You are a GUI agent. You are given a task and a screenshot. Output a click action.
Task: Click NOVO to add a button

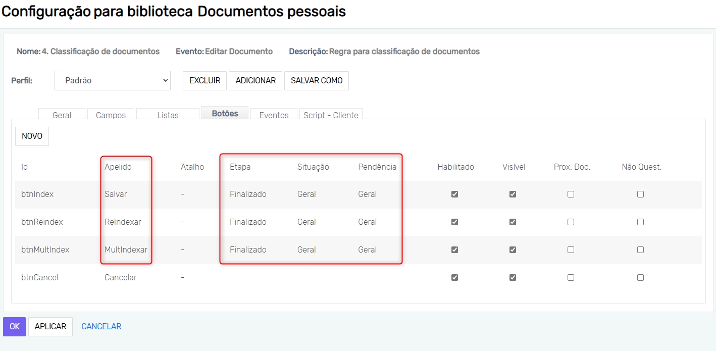pos(32,136)
